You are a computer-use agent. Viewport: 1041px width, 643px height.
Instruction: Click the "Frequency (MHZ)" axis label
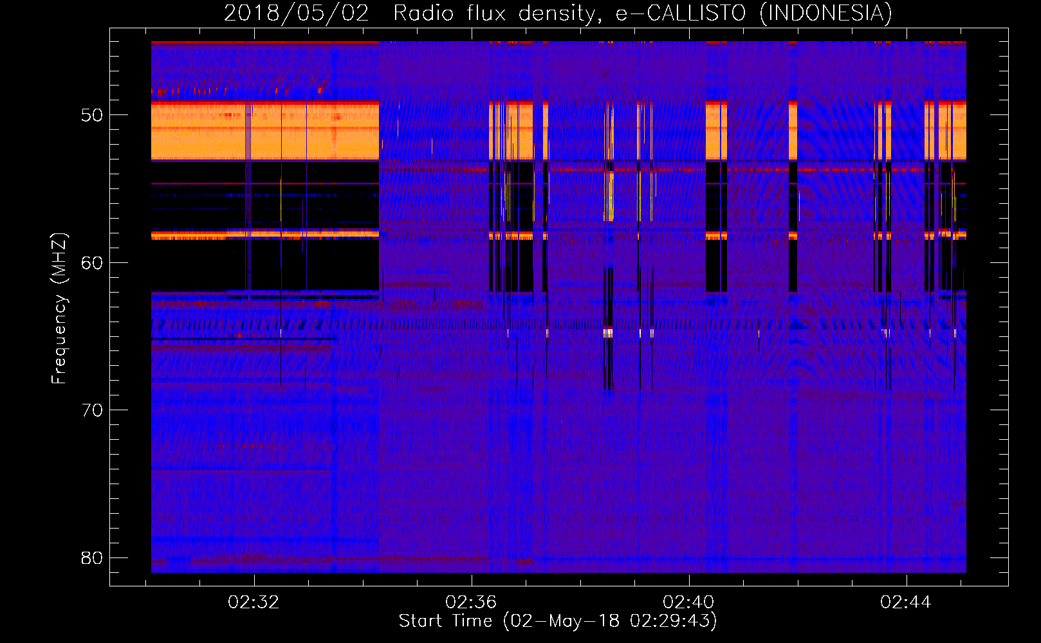pyautogui.click(x=59, y=309)
